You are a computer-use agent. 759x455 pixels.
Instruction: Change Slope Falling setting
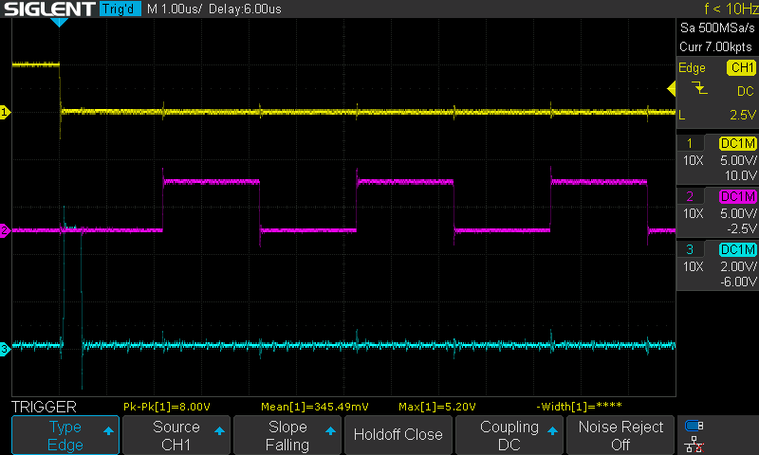287,435
